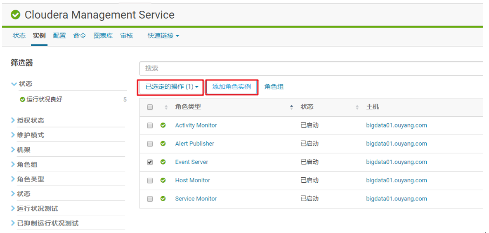Expand the 快速链接 dropdown menu
Image resolution: width=489 pixels, height=233 pixels.
tap(163, 36)
